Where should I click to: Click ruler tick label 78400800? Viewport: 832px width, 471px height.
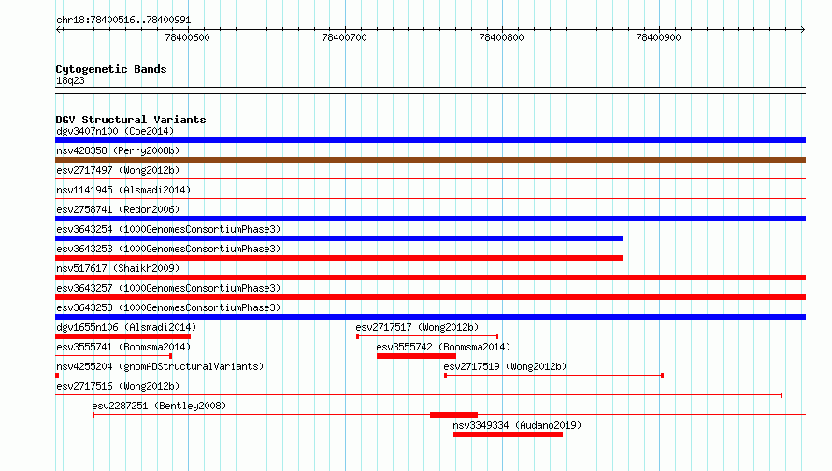(501, 37)
